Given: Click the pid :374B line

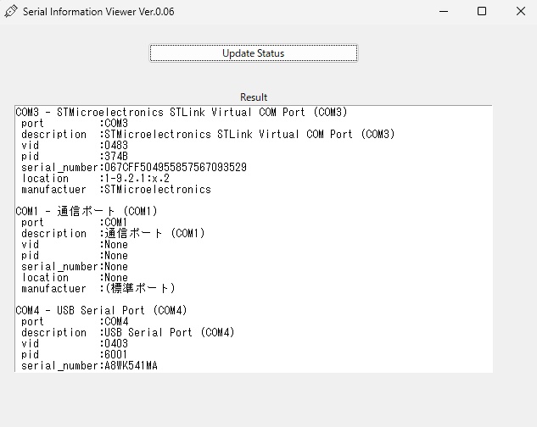Looking at the screenshot, I should pyautogui.click(x=75, y=157).
